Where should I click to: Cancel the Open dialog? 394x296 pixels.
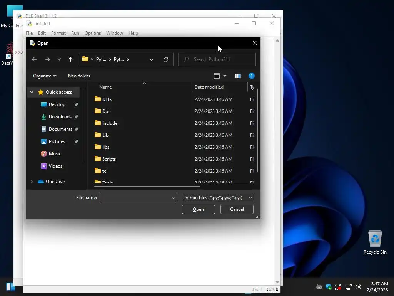[x=237, y=209]
